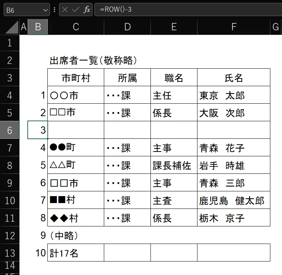Select row 10 header
The height and width of the screenshot is (275, 282).
pyautogui.click(x=10, y=200)
